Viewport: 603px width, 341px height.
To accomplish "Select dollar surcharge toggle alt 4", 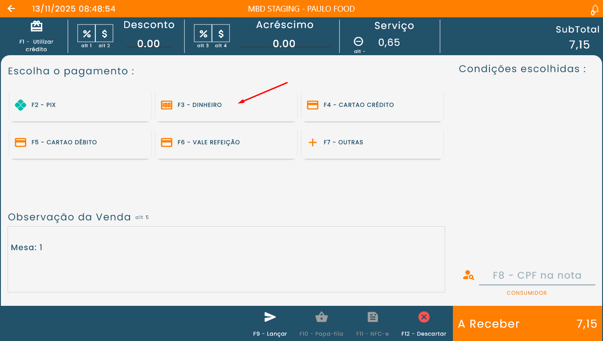I will coord(221,34).
